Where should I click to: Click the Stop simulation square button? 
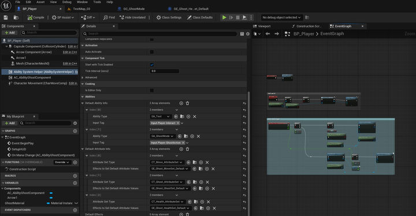237,17
